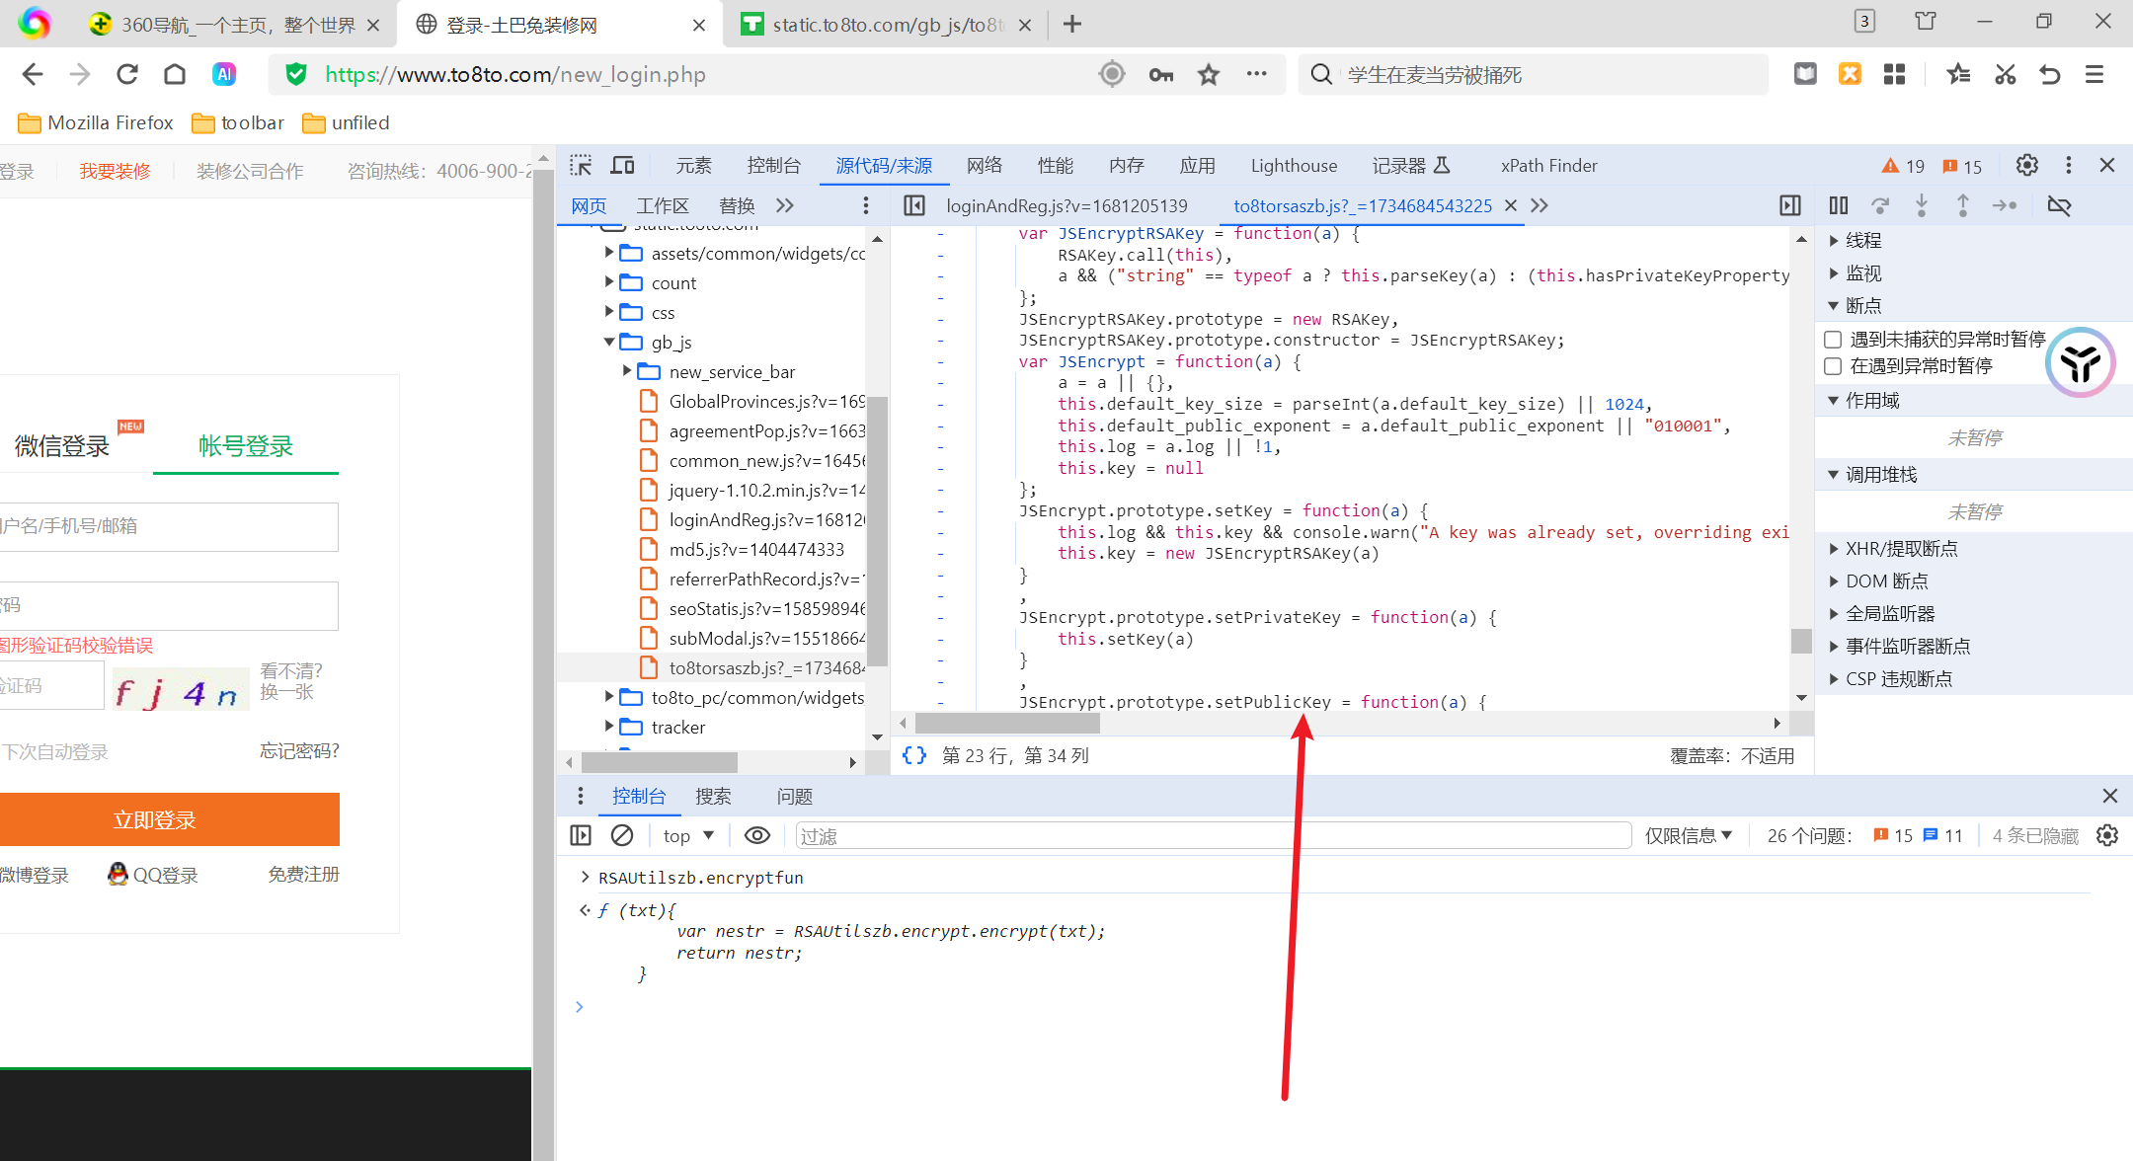Hide the file navigator sidebar
The image size is (2133, 1161).
point(914,205)
